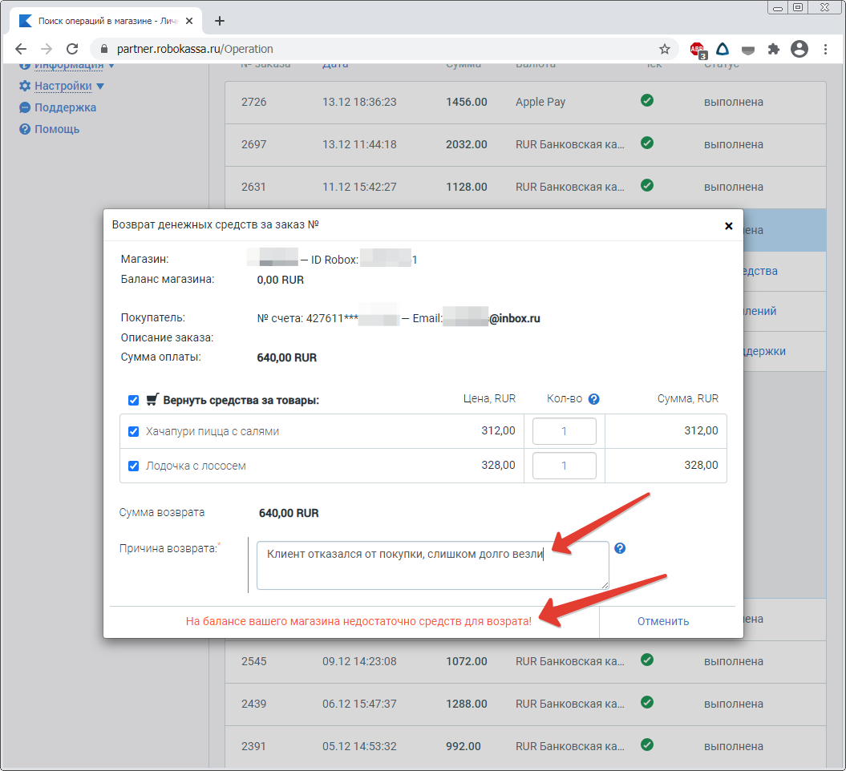The height and width of the screenshot is (771, 846).
Task: Bookmark this page with star icon
Action: pos(665,50)
